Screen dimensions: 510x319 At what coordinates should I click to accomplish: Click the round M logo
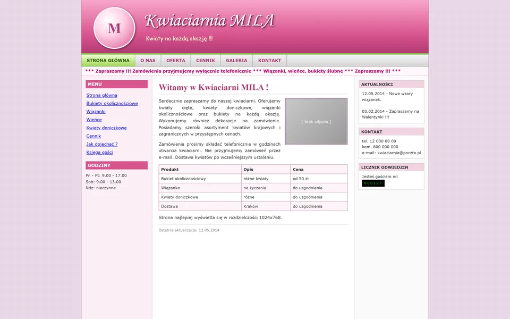click(114, 28)
